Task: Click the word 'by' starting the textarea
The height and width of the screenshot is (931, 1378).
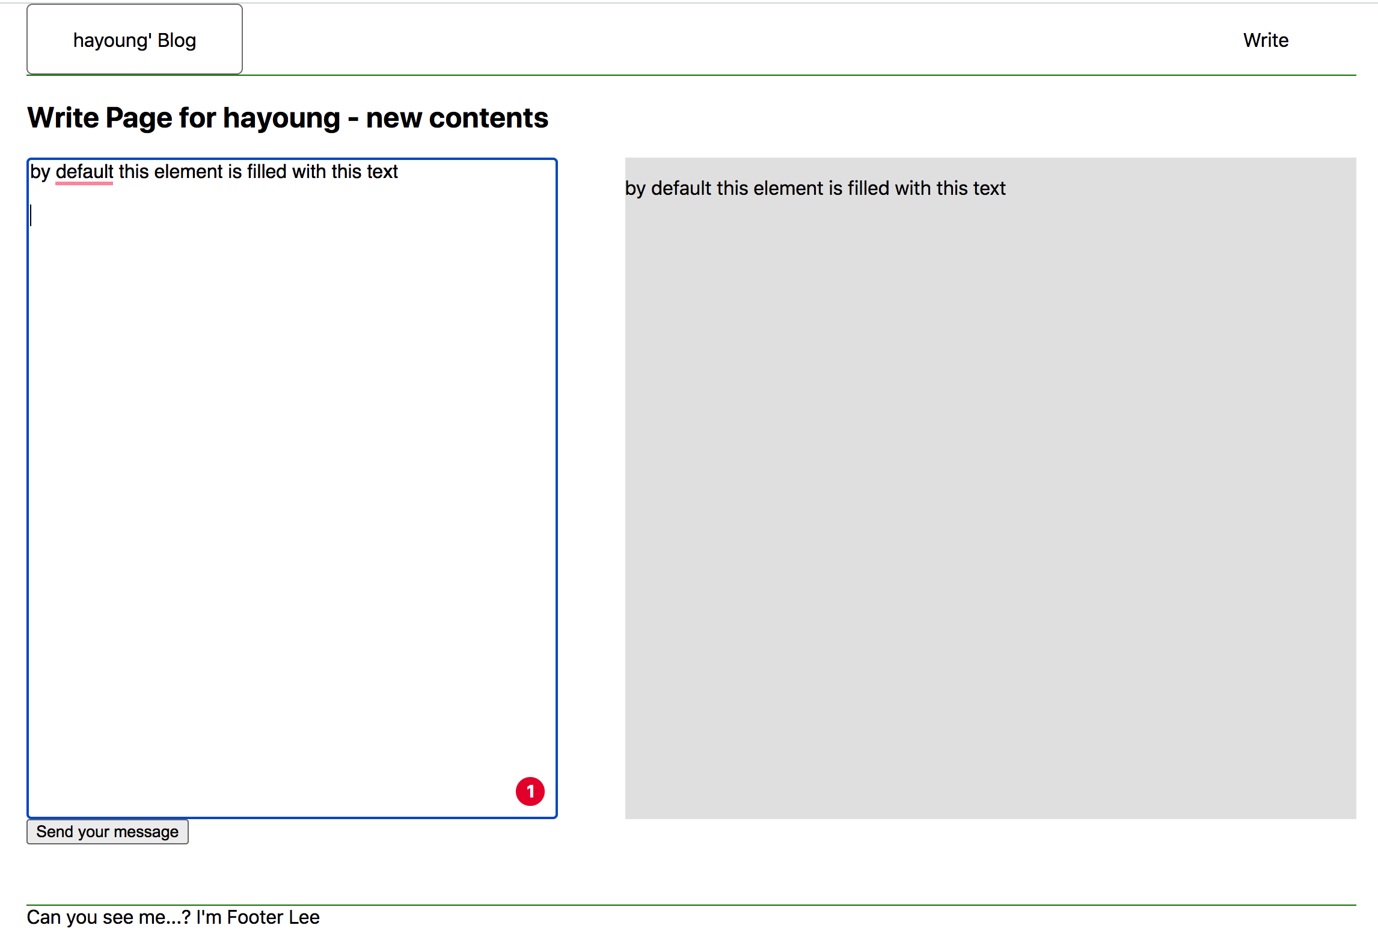Action: click(x=40, y=172)
